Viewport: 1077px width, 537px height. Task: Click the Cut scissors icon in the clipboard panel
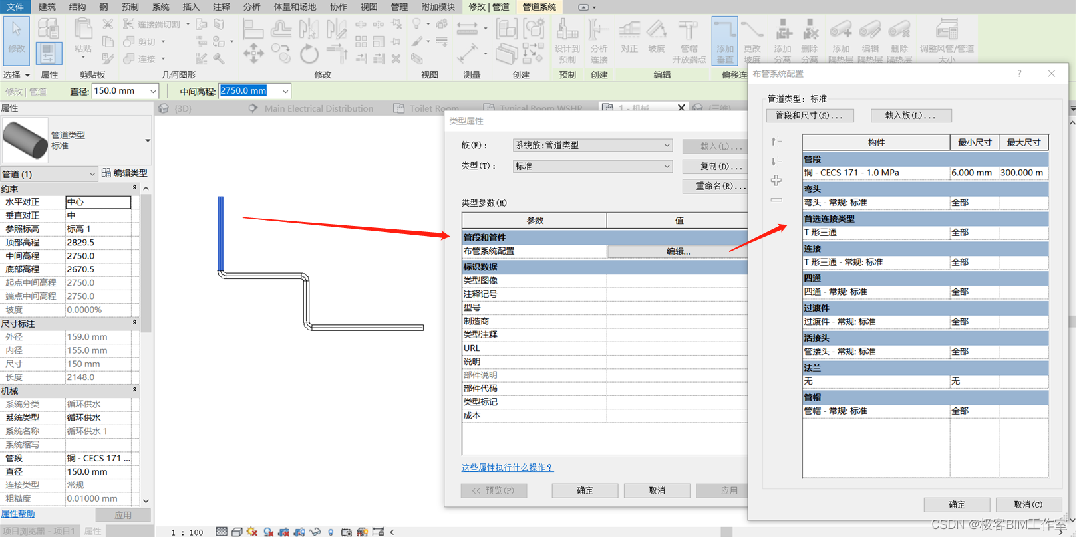point(108,24)
